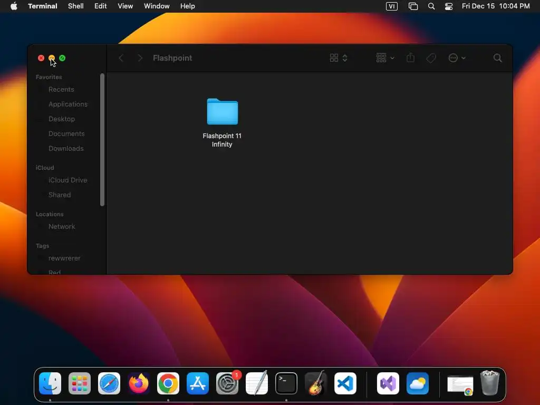Open Shared in the sidebar

pyautogui.click(x=60, y=195)
